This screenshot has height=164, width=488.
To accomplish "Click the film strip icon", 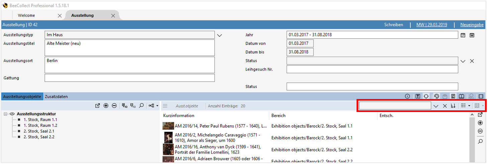I will point(481,96).
